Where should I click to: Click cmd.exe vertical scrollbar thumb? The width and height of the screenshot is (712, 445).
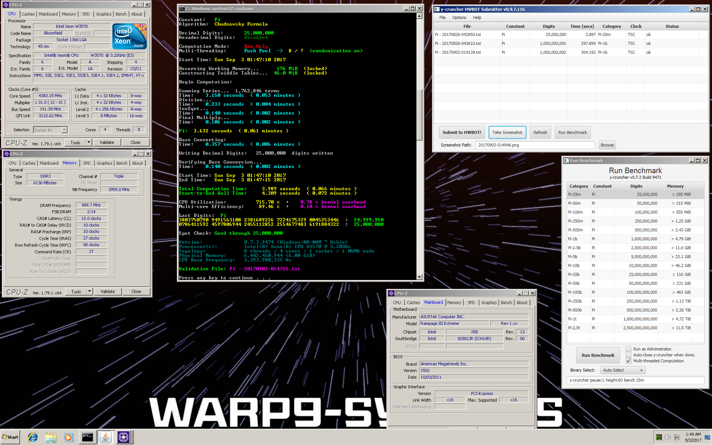(x=419, y=115)
